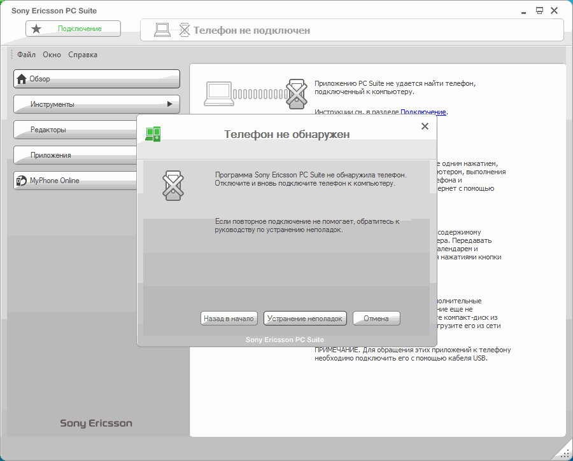
Task: Click the laptop icon in the status header
Action: (162, 29)
